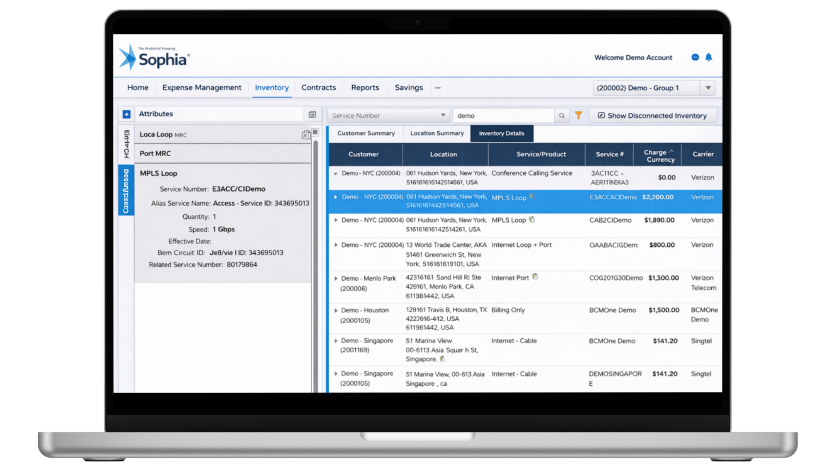This screenshot has height=466, width=829.
Task: Click the calendar icon in the Attributes header
Action: coord(312,114)
